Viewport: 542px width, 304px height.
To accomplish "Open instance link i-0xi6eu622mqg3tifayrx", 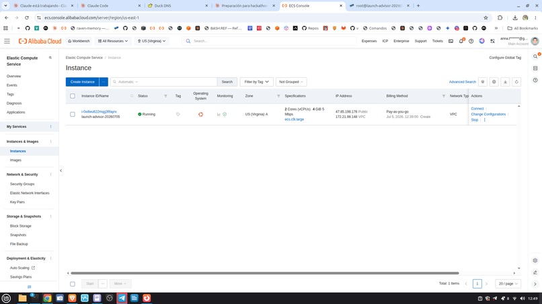I will 99,112.
